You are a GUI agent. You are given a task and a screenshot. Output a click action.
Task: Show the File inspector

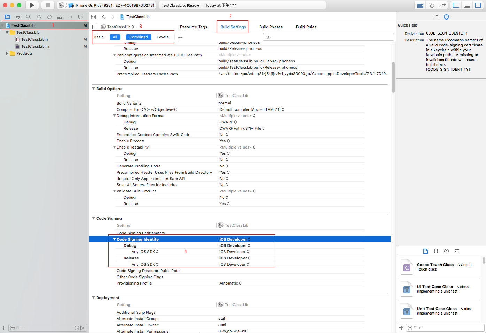pos(436,17)
